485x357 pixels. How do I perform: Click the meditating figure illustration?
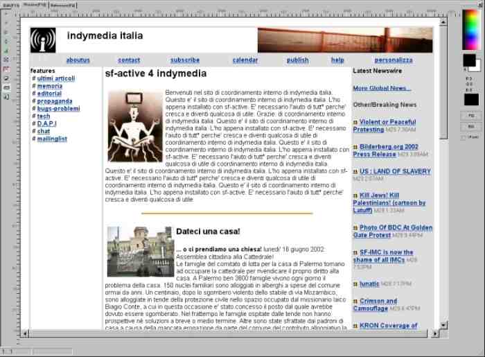click(x=135, y=126)
